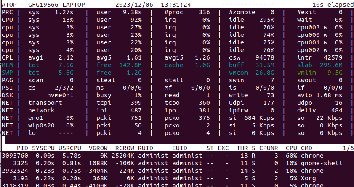Viewport: 354px width, 187px height.
Task: Select the lo interface name
Action: coord(32,133)
